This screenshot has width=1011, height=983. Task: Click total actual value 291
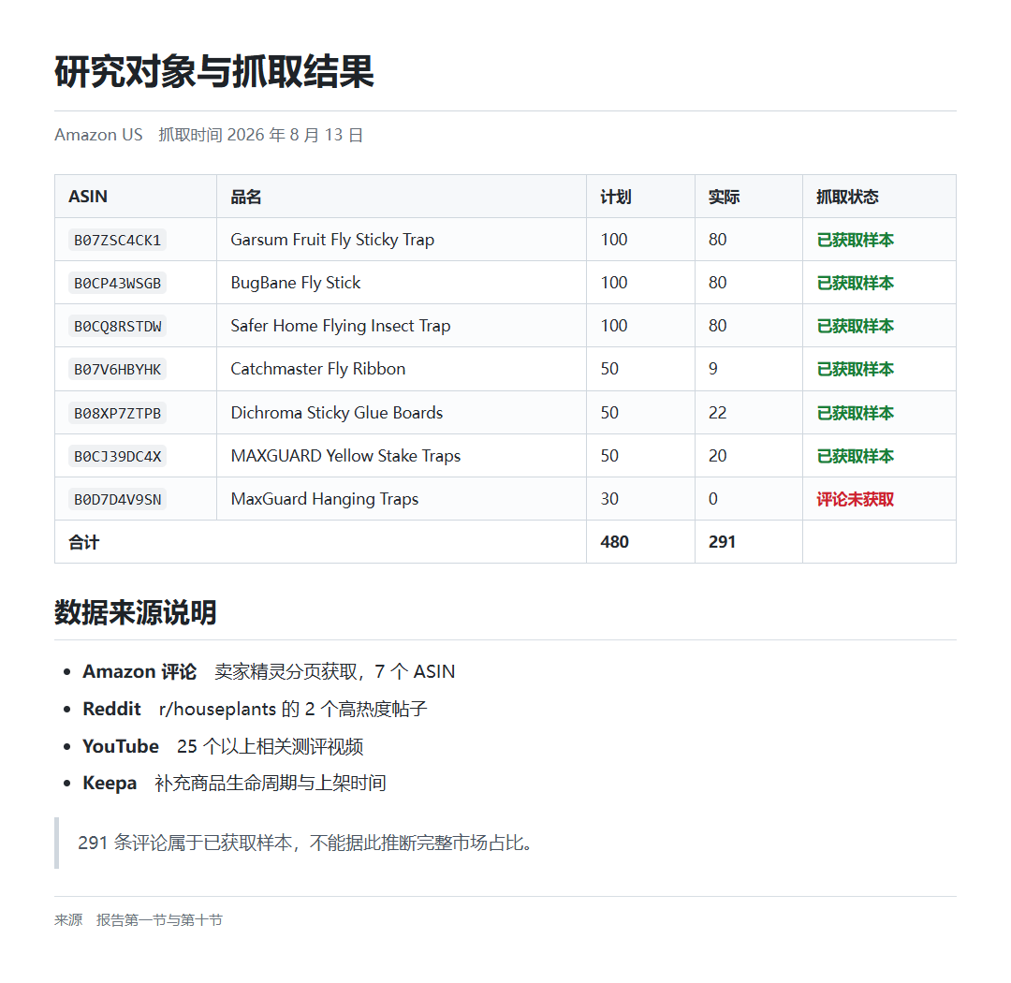(722, 542)
